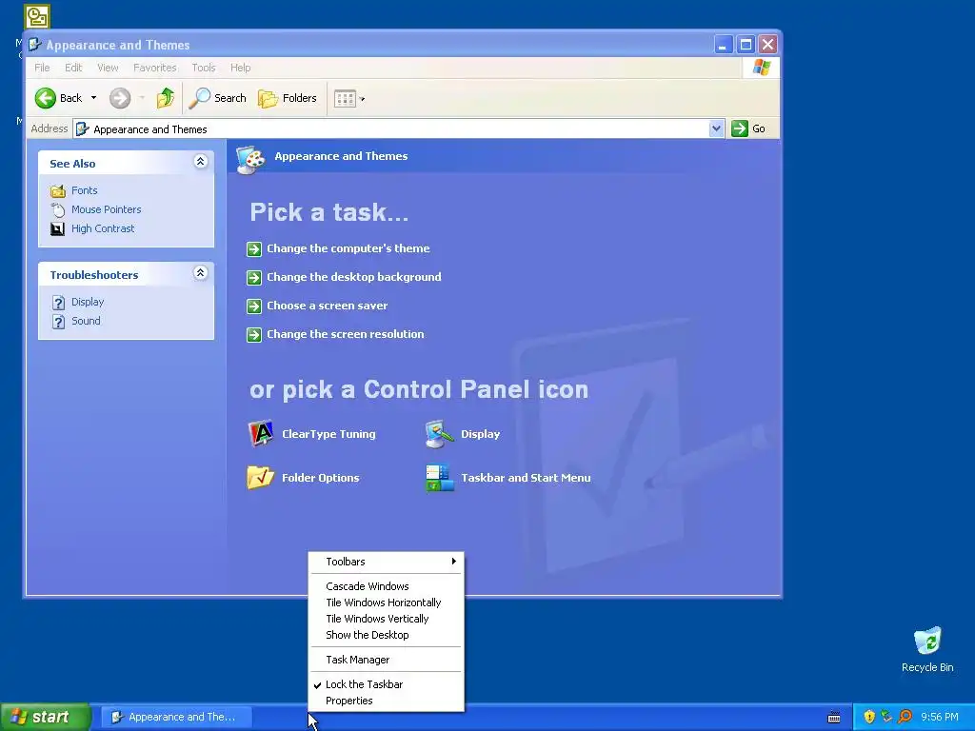
Task: Click Choose a screen saver link
Action: tap(328, 306)
